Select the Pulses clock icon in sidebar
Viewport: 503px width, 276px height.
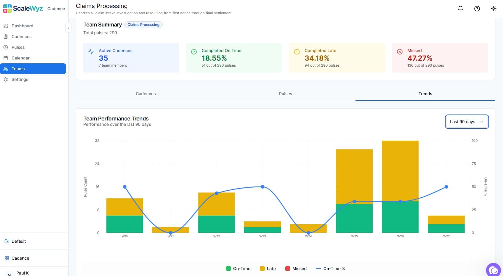point(6,47)
